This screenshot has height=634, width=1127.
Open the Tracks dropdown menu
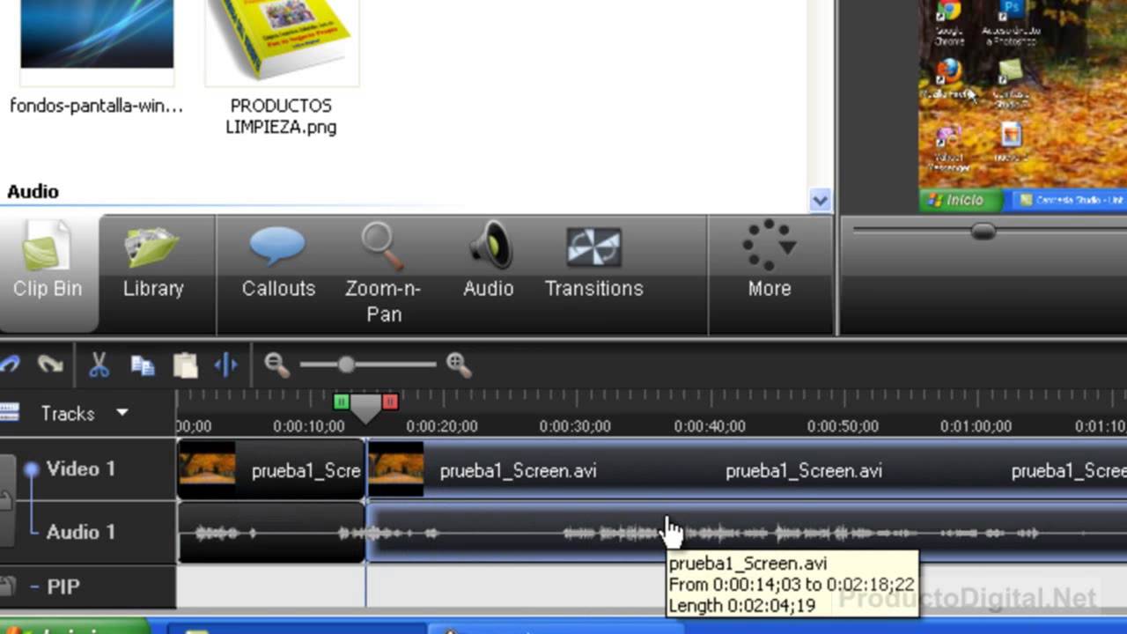[122, 413]
